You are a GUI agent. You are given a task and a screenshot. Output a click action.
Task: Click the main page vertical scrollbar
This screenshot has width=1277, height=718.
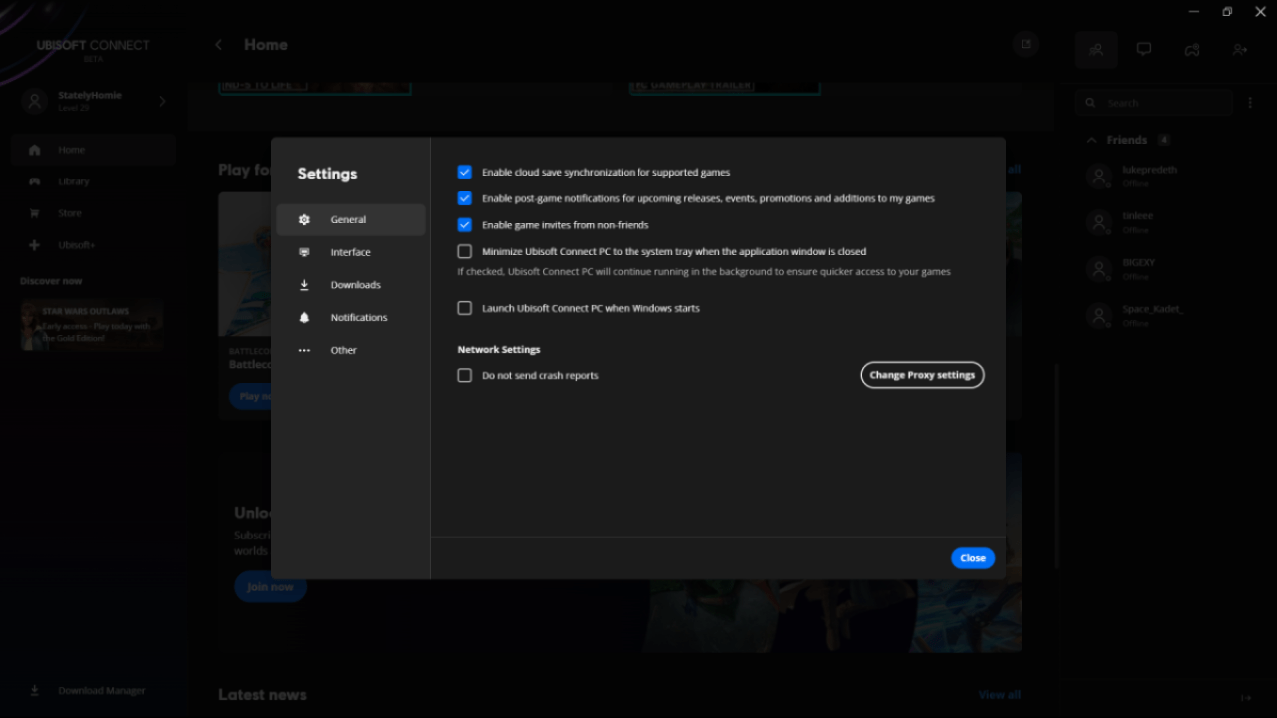click(1056, 465)
